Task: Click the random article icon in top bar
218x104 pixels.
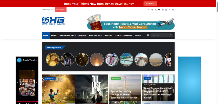Action: tap(169, 10)
